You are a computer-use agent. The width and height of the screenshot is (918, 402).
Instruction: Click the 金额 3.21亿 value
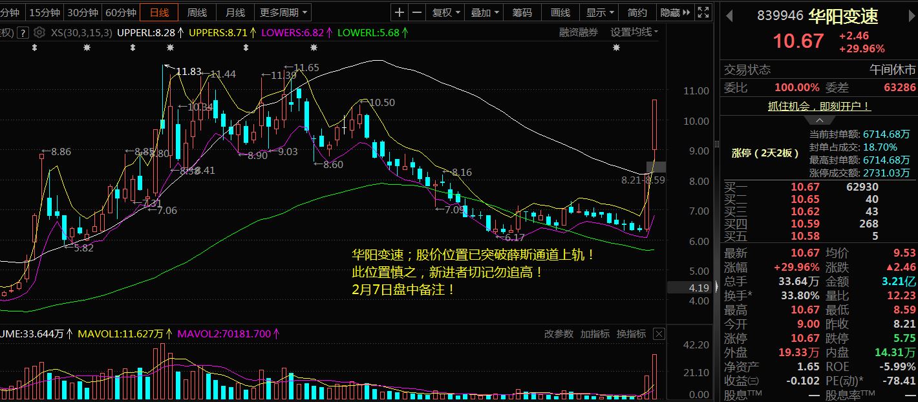pyautogui.click(x=897, y=281)
